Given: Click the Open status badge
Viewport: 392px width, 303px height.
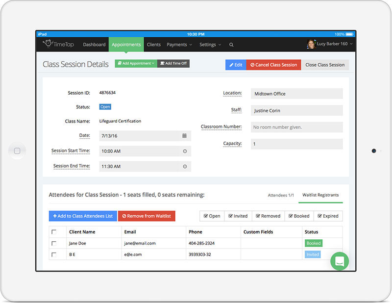Looking at the screenshot, I should (x=105, y=107).
